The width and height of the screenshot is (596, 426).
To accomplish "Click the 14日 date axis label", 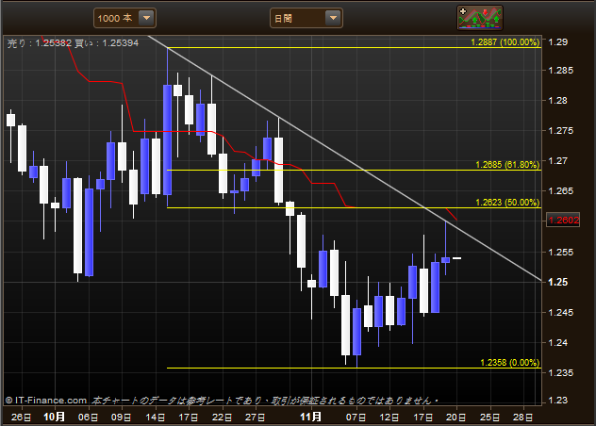I will (155, 418).
